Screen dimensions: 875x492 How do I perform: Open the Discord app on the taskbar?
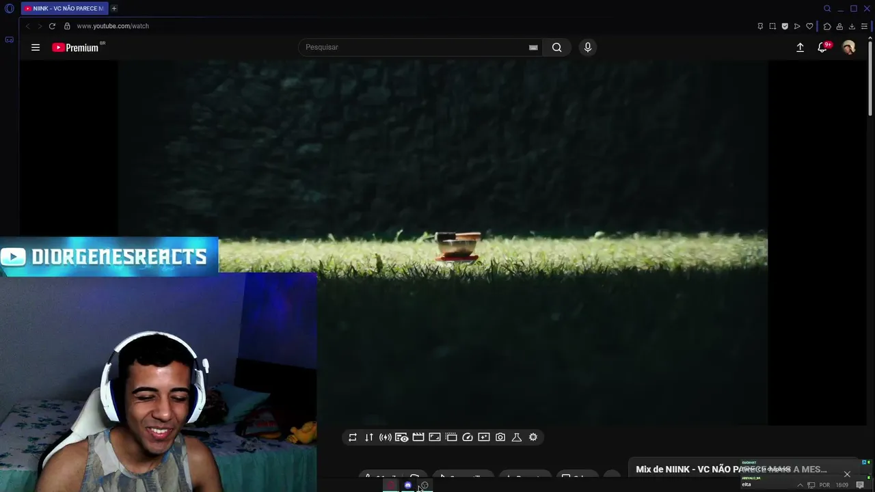point(408,485)
